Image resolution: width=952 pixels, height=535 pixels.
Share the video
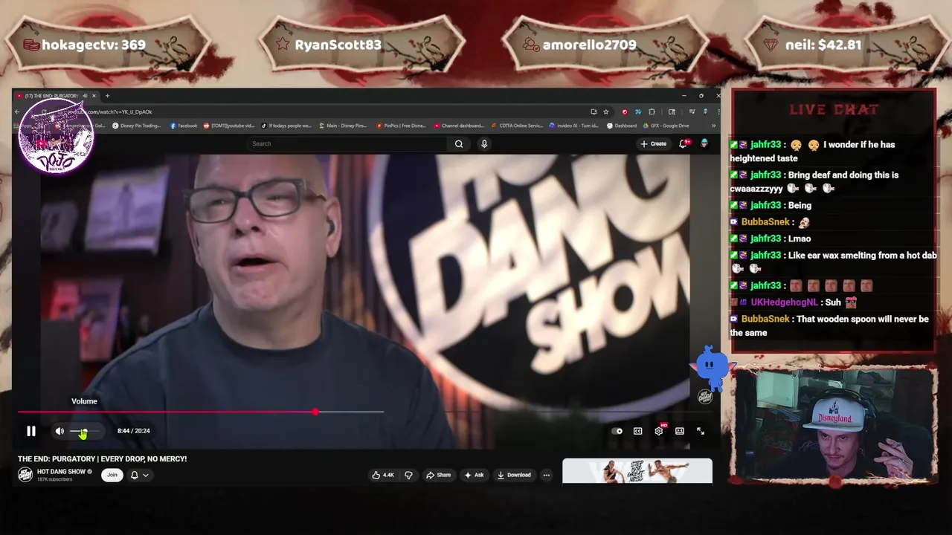[438, 475]
